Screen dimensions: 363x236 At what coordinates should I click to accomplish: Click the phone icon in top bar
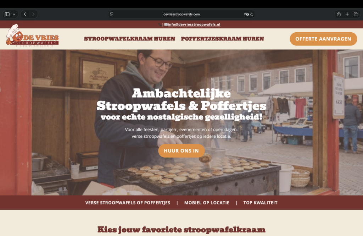point(160,24)
